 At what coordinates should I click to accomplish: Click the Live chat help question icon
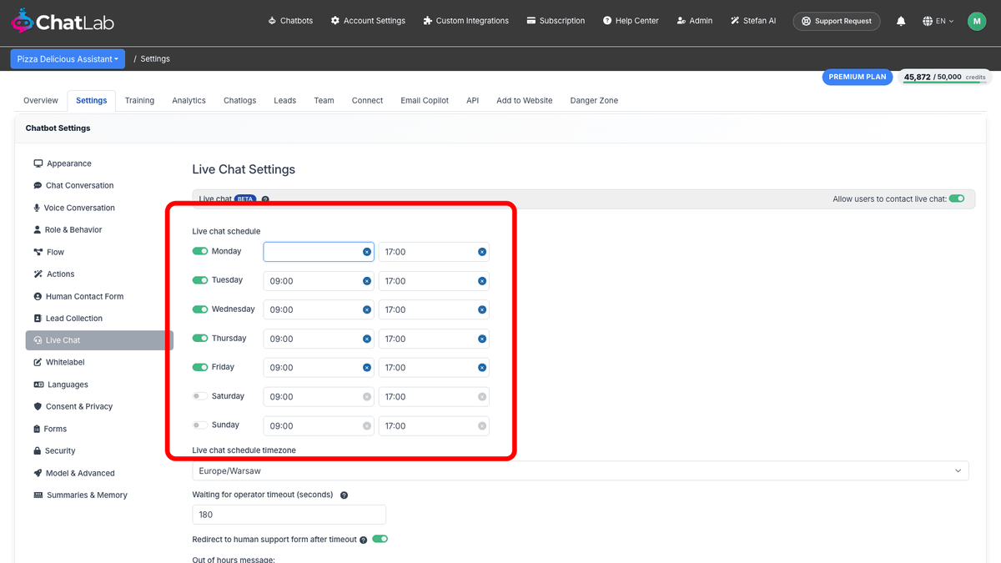[265, 199]
